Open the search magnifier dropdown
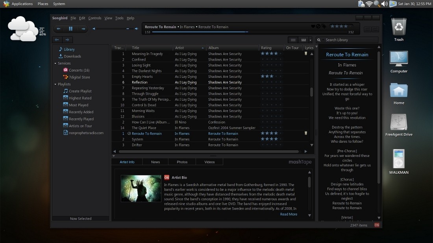This screenshot has height=243, width=433. click(x=320, y=40)
